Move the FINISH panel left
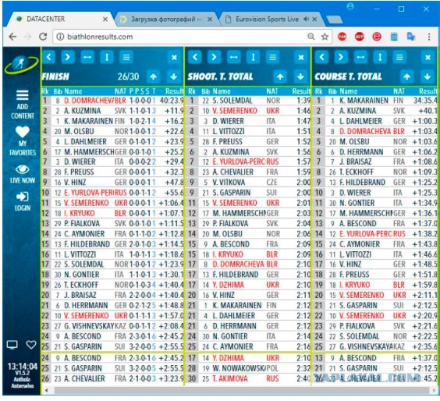The height and width of the screenshot is (401, 440). coord(49,57)
